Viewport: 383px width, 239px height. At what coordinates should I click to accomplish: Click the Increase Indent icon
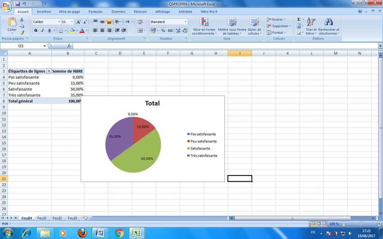pyautogui.click(x=124, y=30)
